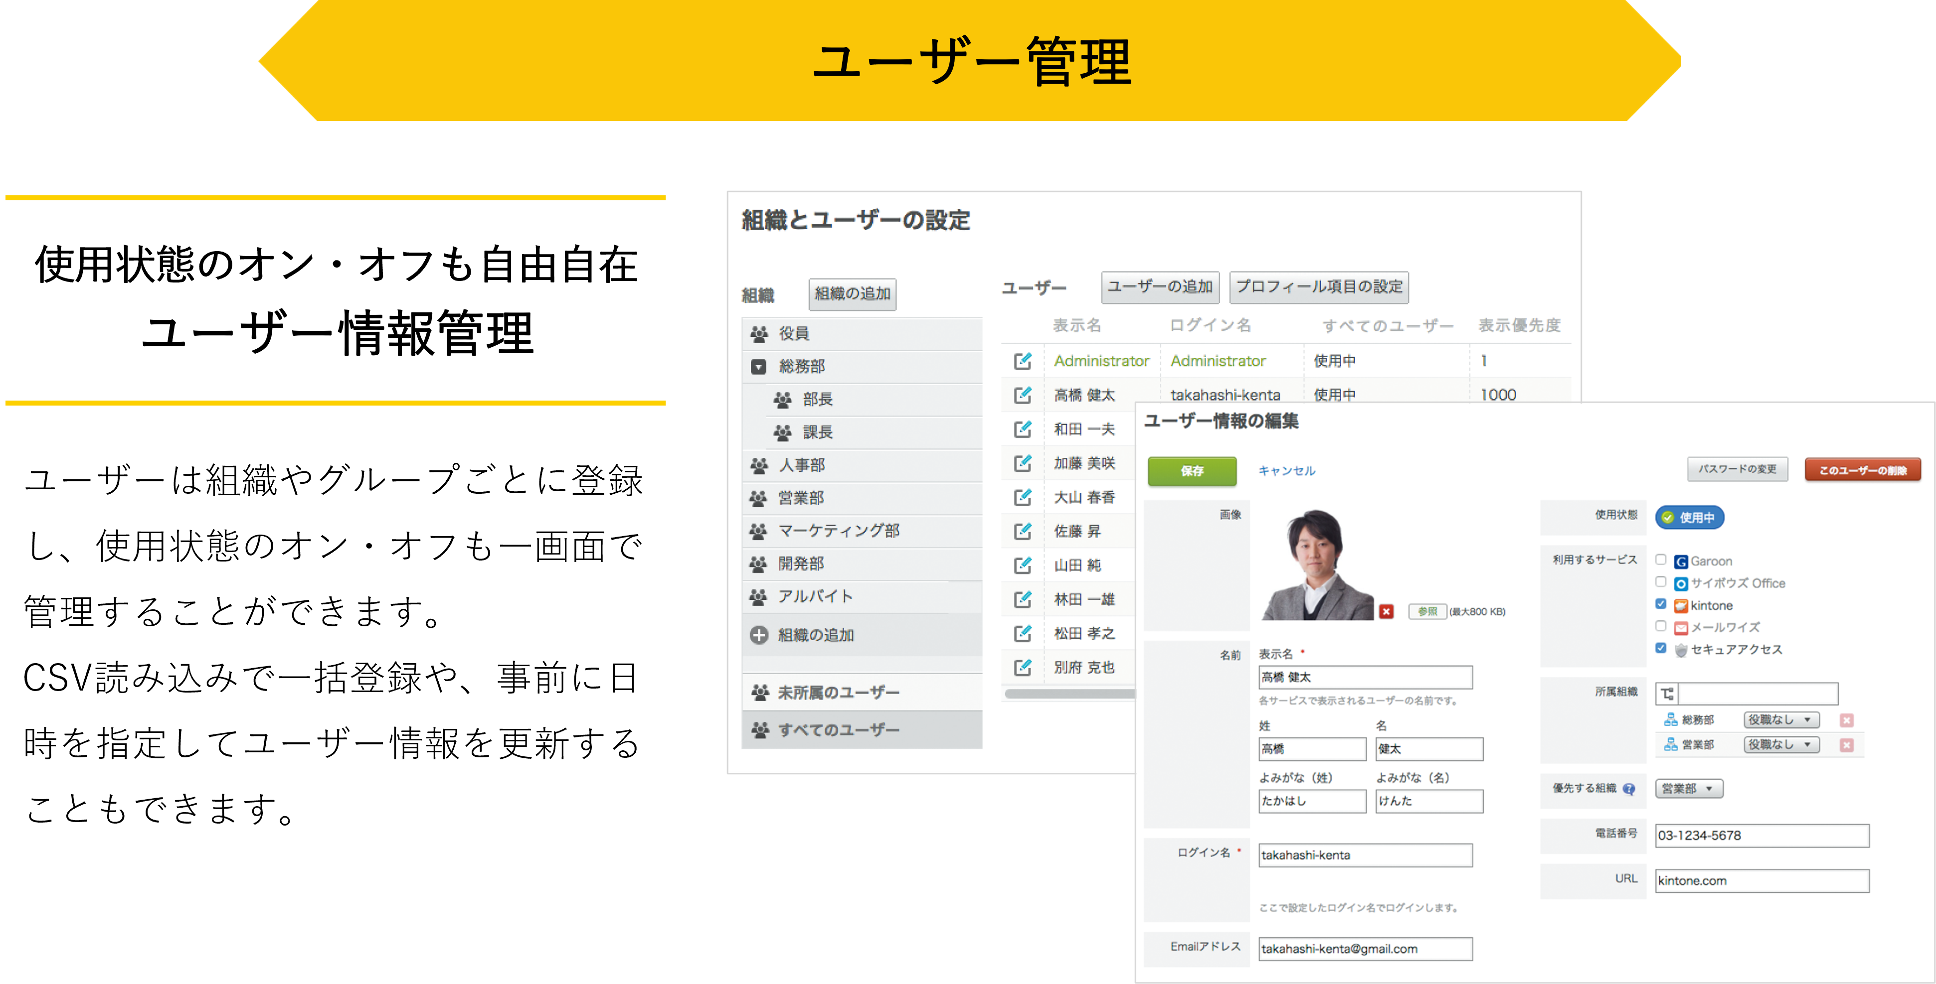Click help icon next to 優先する組織
Viewport: 1936px width, 984px height.
point(1628,789)
